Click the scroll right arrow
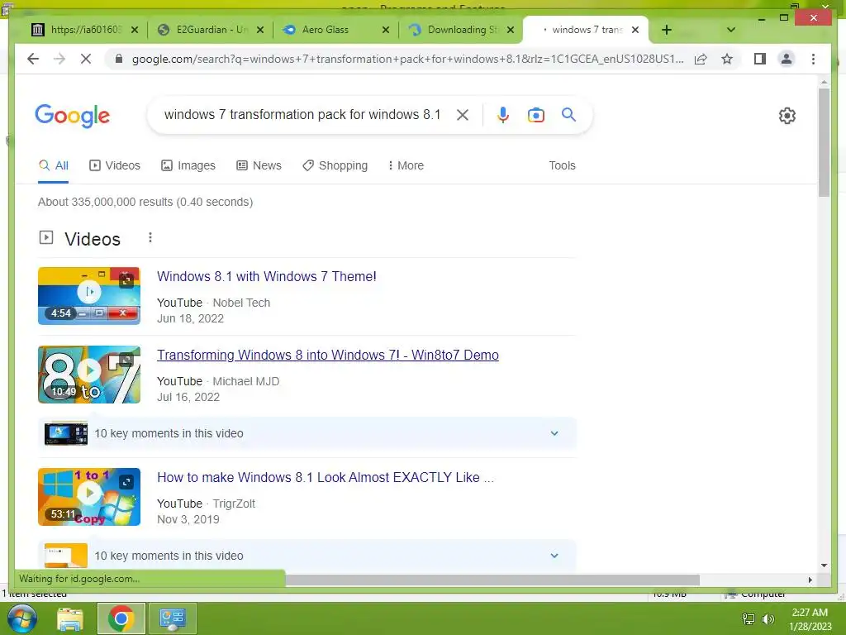Viewport: 846px width, 635px height. (810, 580)
